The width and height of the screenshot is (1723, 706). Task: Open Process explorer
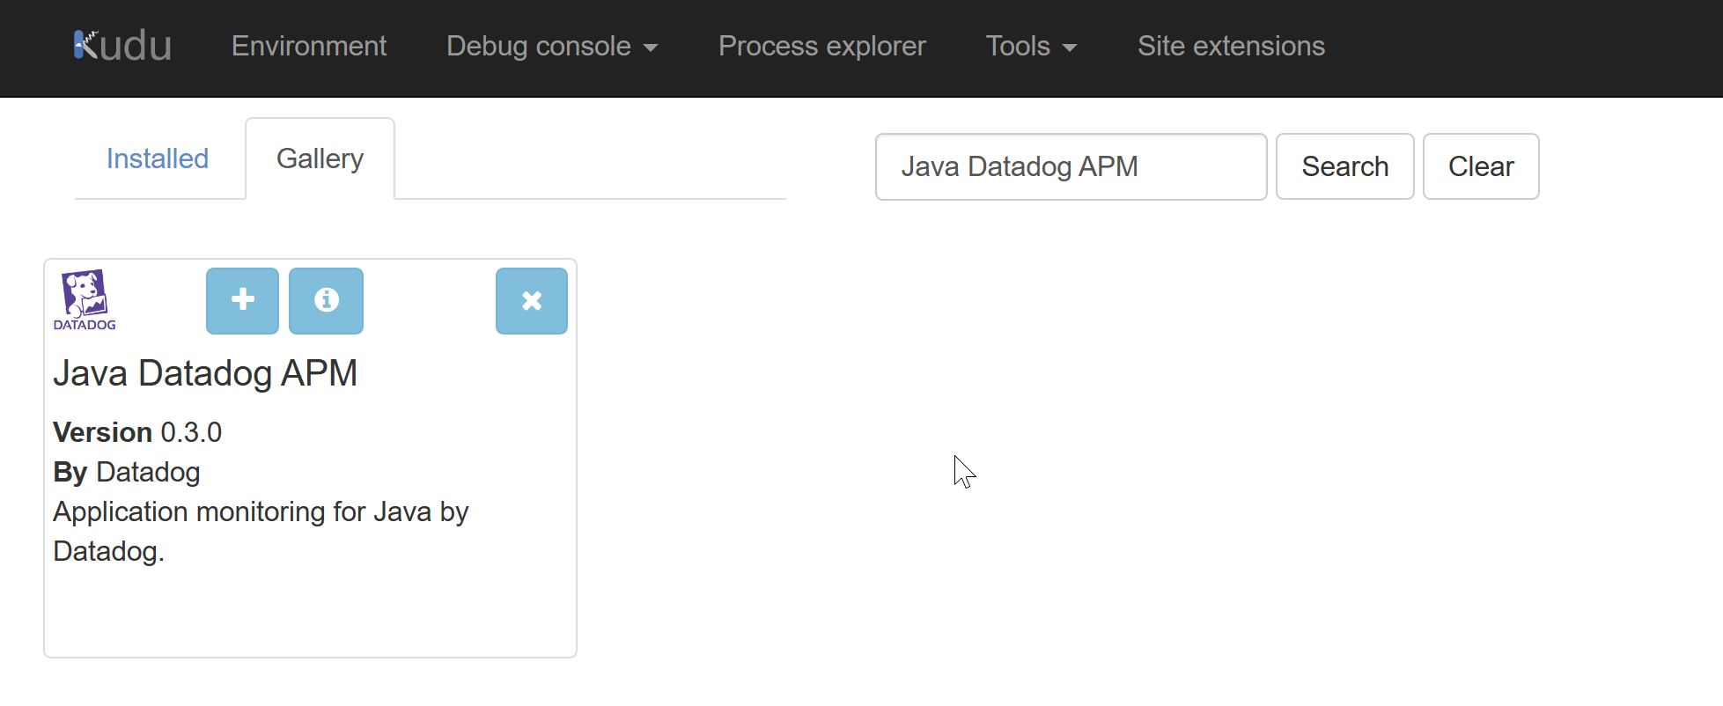822,46
